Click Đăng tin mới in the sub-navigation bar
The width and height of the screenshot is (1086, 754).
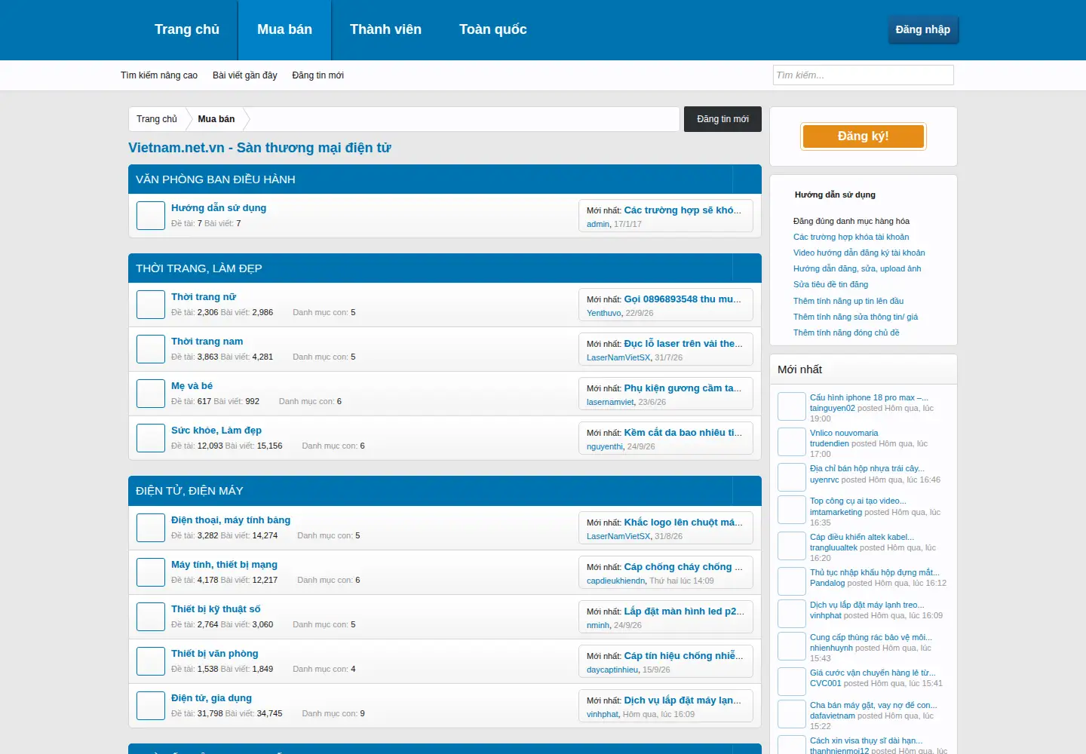tap(318, 75)
